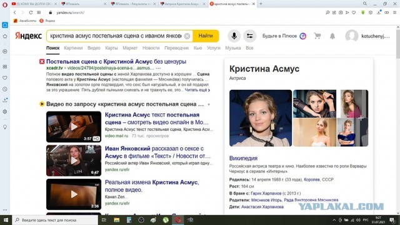
Task: Open the 'Гарик Харламов' link
Action: pos(266,193)
